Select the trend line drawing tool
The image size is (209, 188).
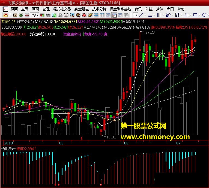tap(141, 15)
